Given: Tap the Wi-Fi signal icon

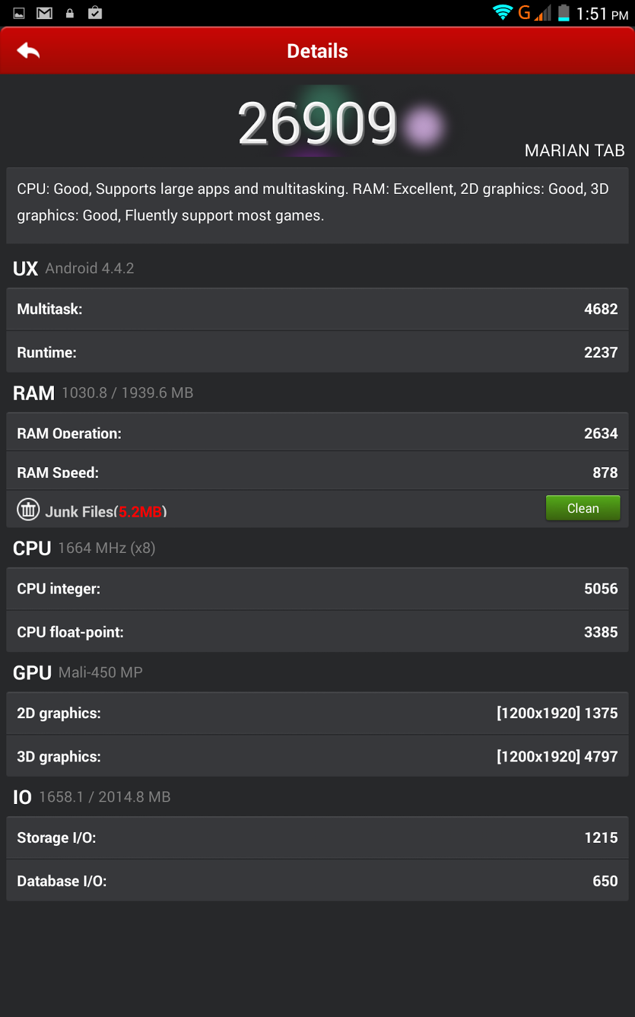Looking at the screenshot, I should coord(503,12).
